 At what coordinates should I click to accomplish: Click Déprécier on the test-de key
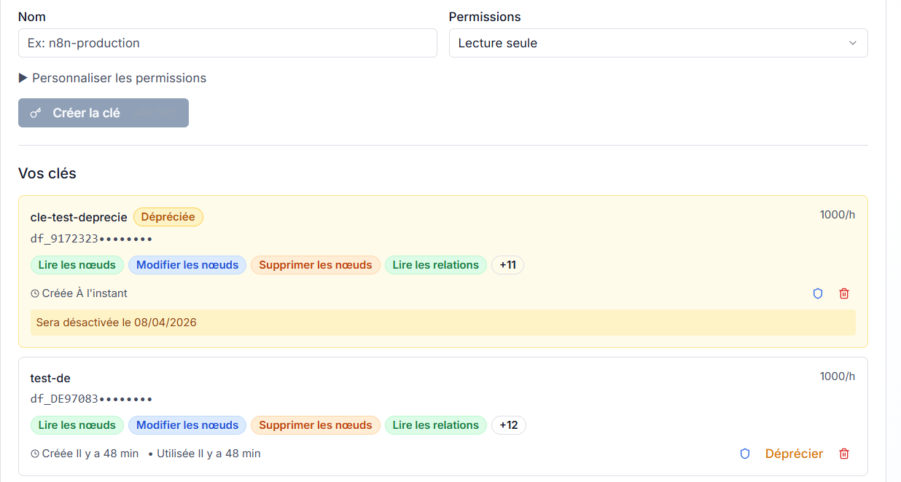(x=794, y=454)
